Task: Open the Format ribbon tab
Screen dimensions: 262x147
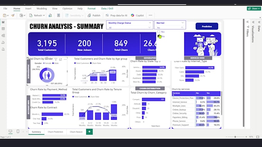Action: [x=92, y=8]
